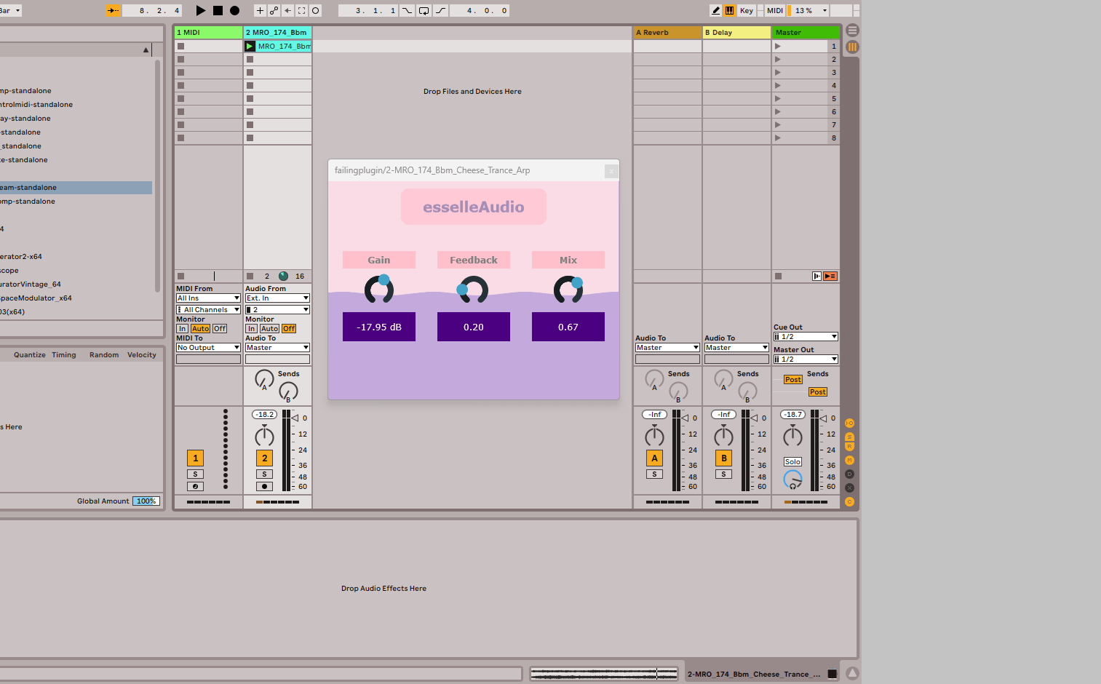Click the Key map mode button

click(x=746, y=11)
